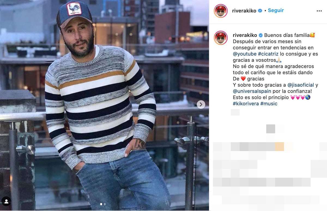Viewport: 327px width, 211px height.
Task: Click the verified badge in caption username
Action: [261, 35]
